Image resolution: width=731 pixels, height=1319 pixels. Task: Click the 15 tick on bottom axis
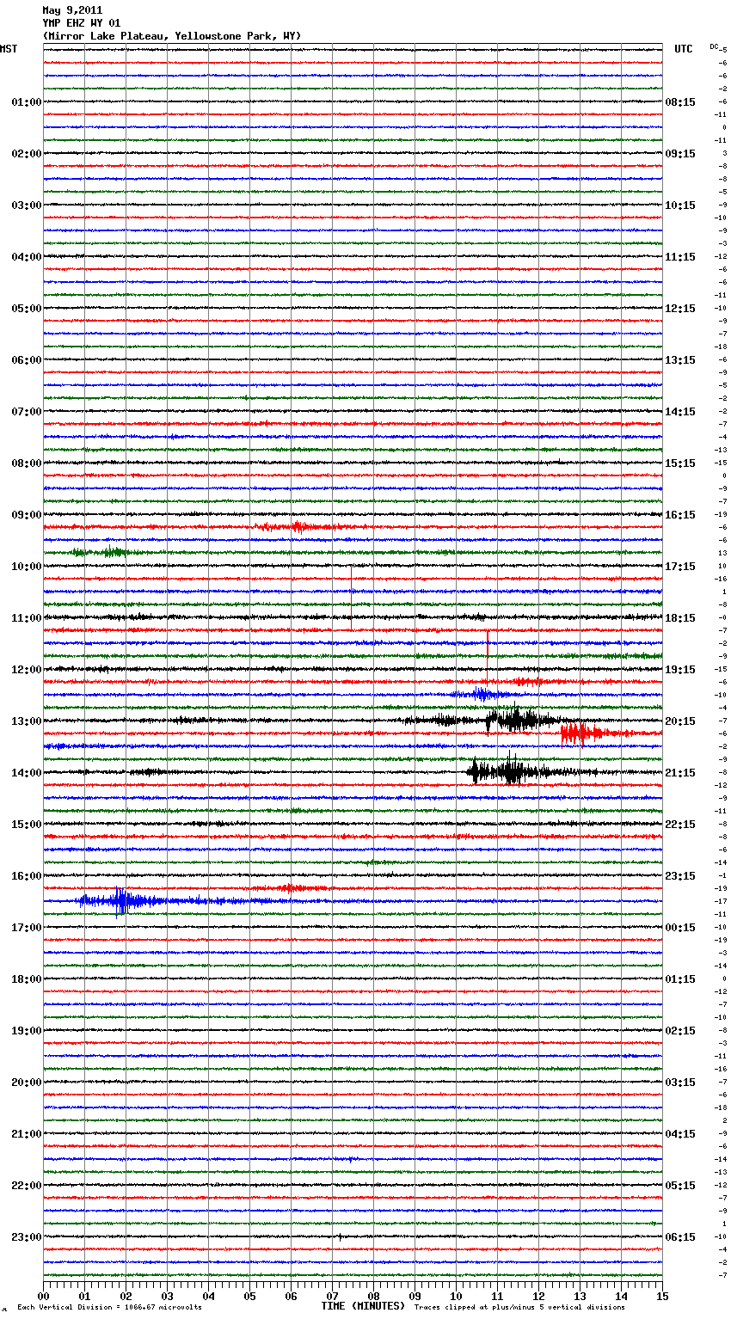coord(661,1296)
